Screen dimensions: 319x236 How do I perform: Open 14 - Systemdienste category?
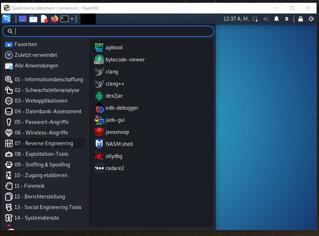coord(44,218)
